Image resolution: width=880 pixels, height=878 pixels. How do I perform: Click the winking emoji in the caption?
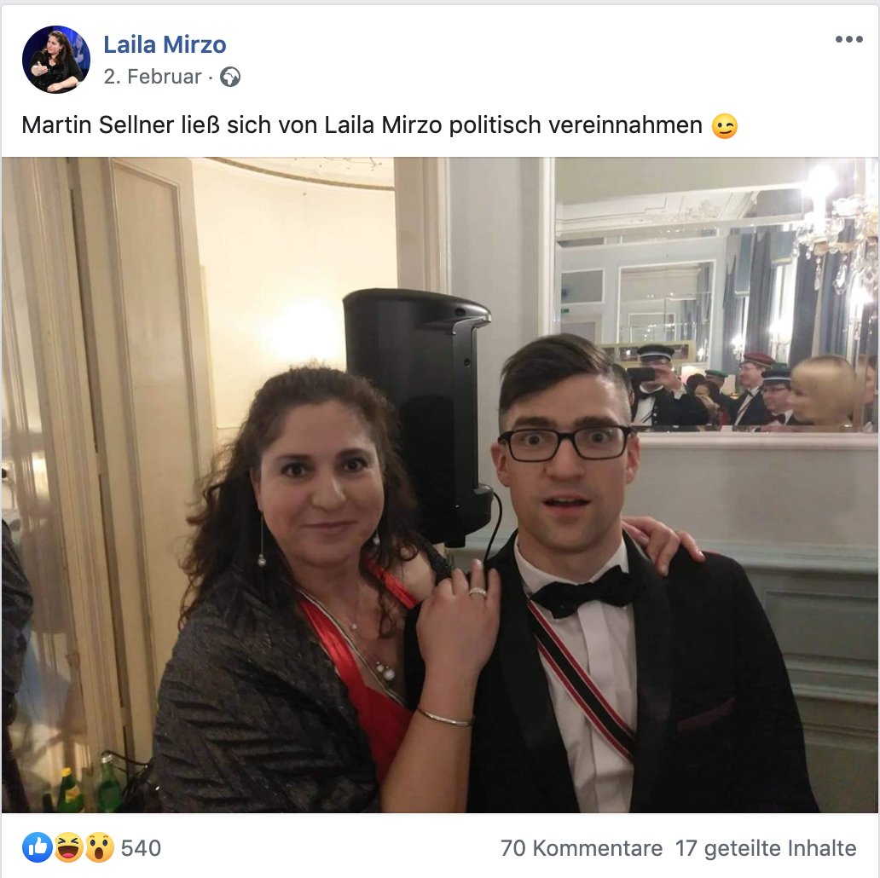[x=725, y=126]
